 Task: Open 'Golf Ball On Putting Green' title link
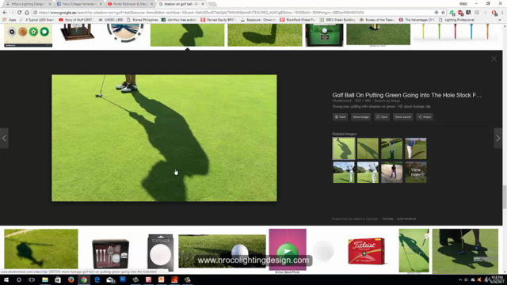tap(406, 95)
